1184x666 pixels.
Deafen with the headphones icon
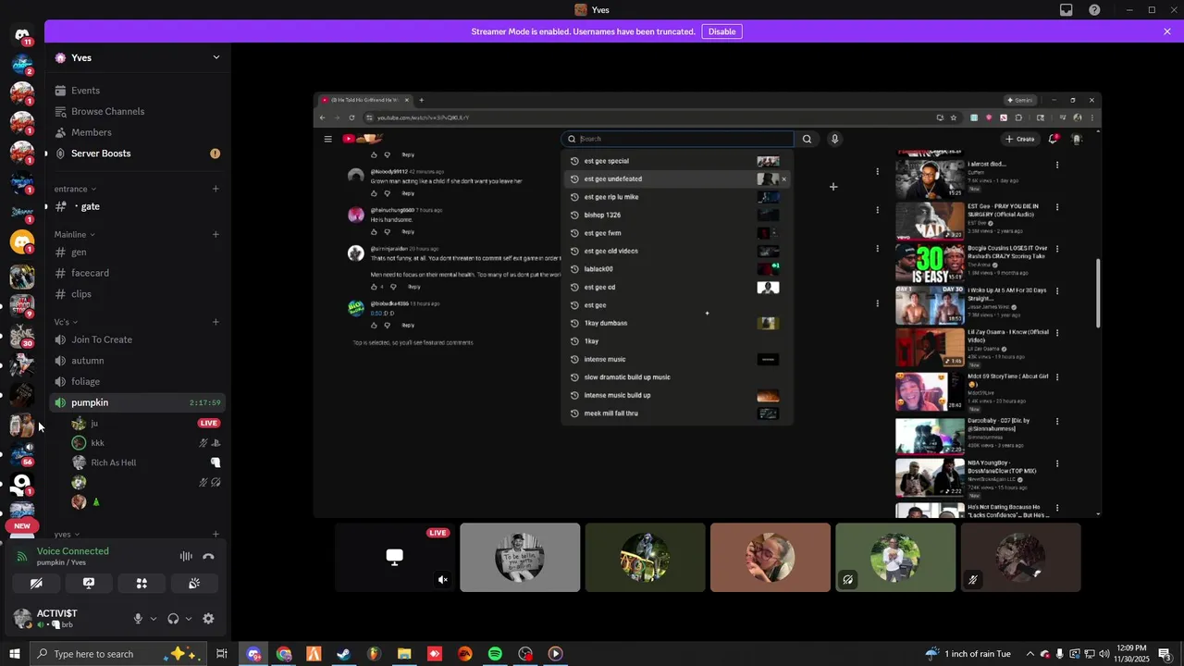(x=173, y=619)
